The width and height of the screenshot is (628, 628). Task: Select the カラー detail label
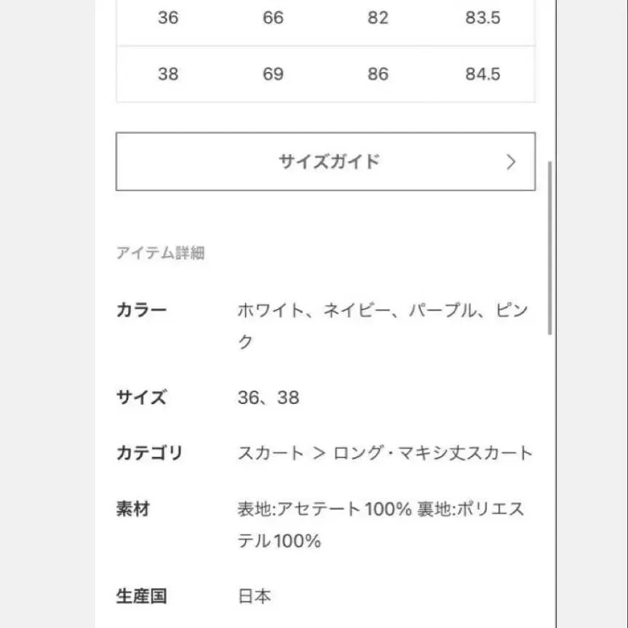(x=142, y=309)
